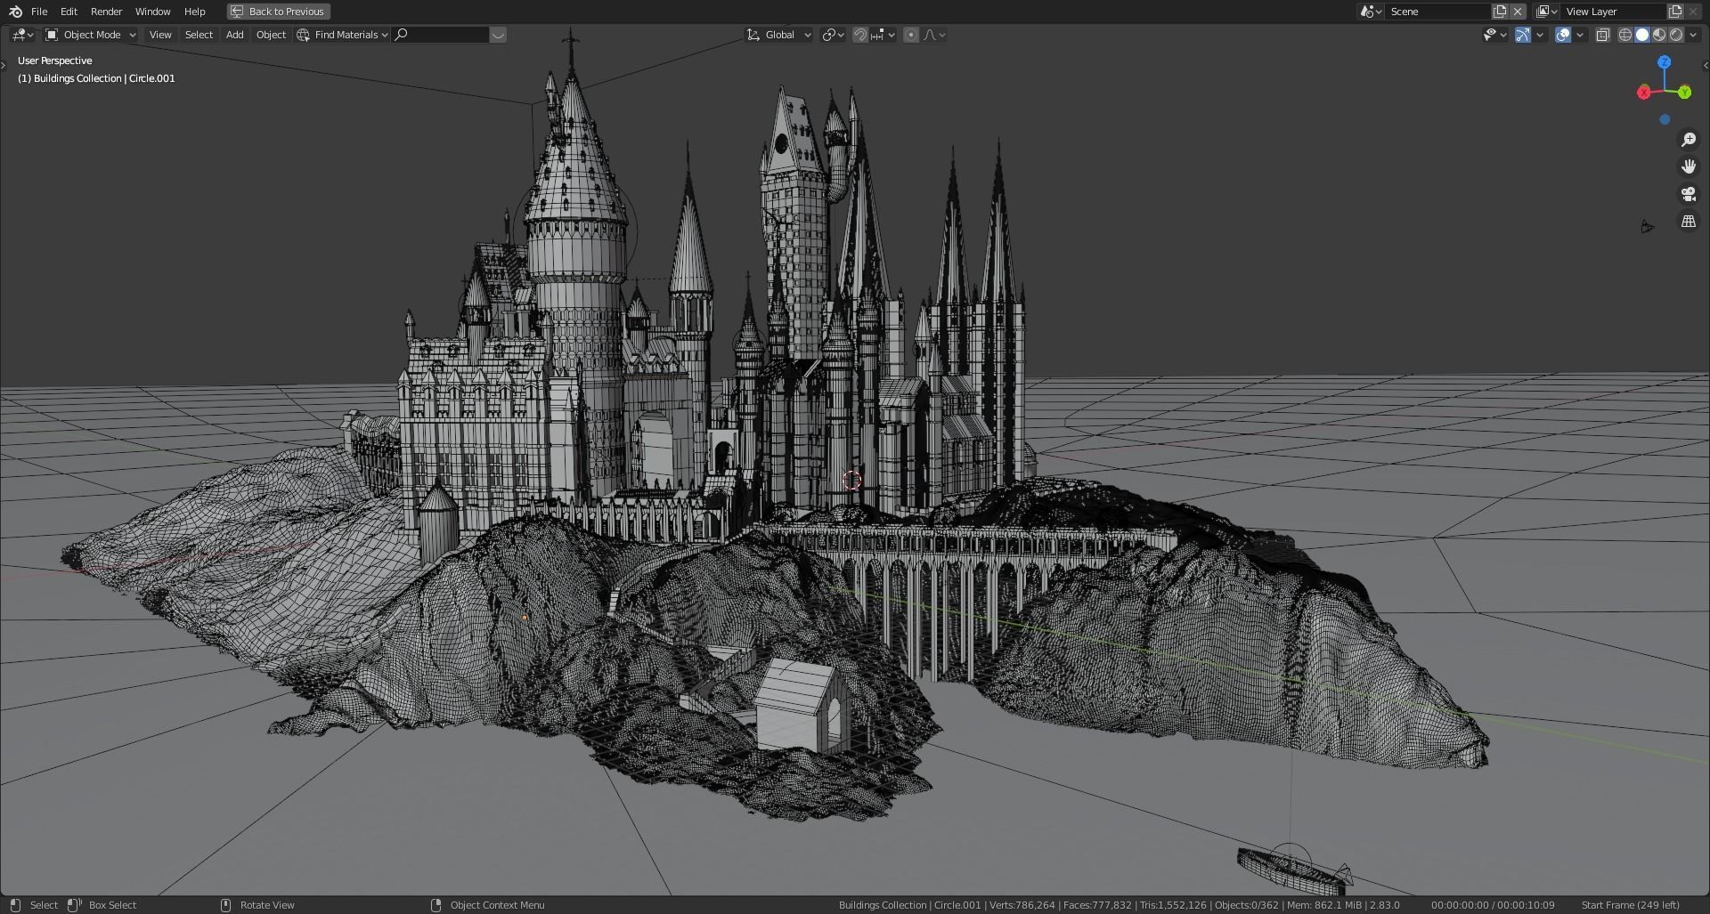The width and height of the screenshot is (1710, 914).
Task: Click the camera object in the viewport
Action: point(1647,227)
